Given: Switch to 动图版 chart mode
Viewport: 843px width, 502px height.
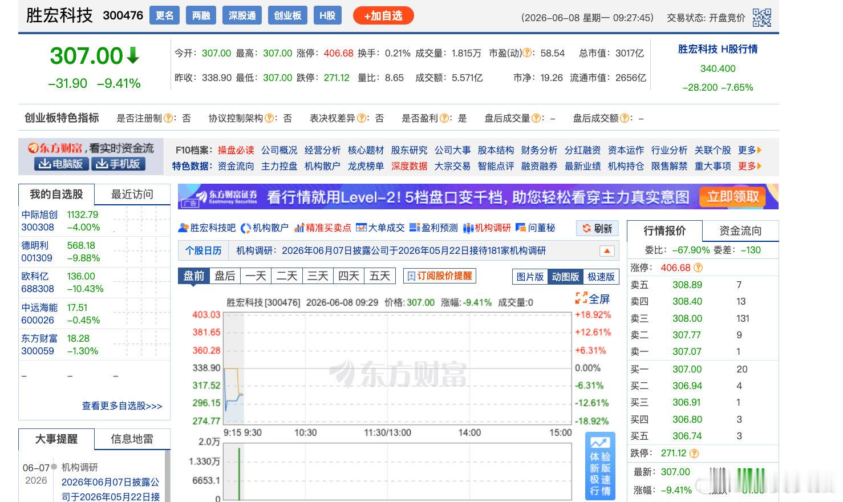Looking at the screenshot, I should (x=565, y=277).
